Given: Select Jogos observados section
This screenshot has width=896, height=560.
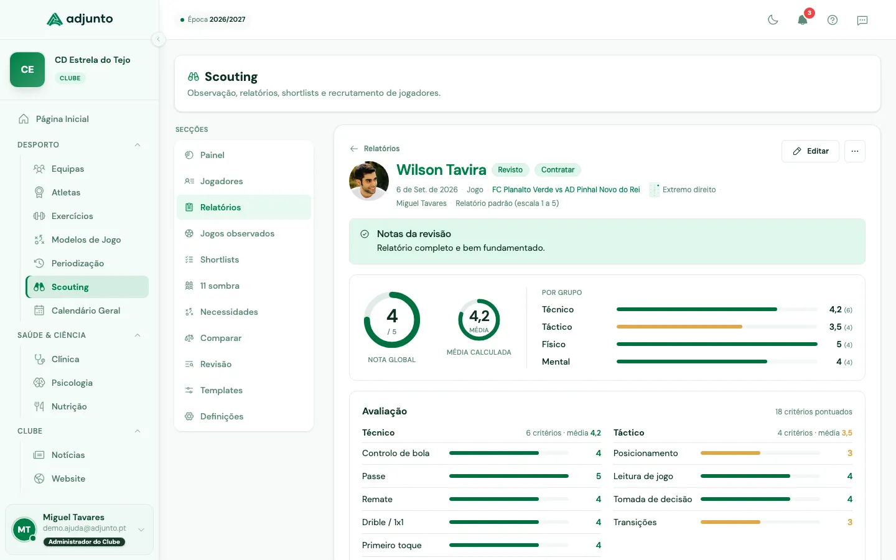Looking at the screenshot, I should coord(244,233).
